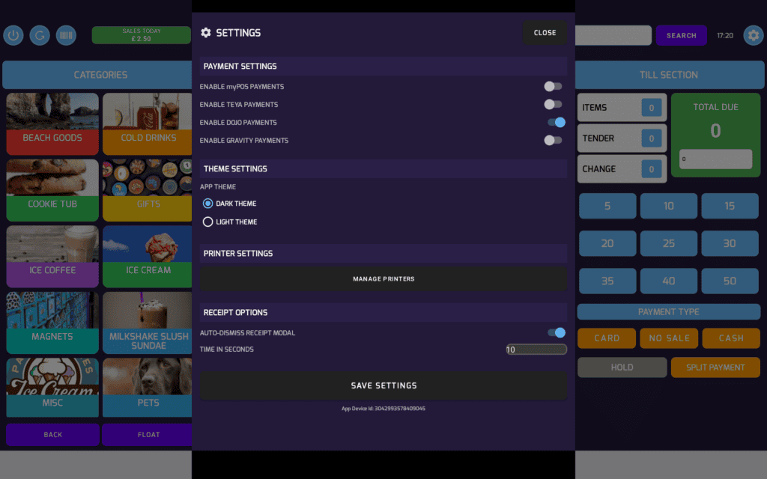Open the Ice Coffee category
Screen dimensions: 767x479
[x=52, y=257]
